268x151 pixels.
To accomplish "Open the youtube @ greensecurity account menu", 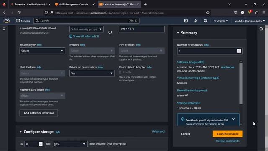I will pyautogui.click(x=250, y=21).
